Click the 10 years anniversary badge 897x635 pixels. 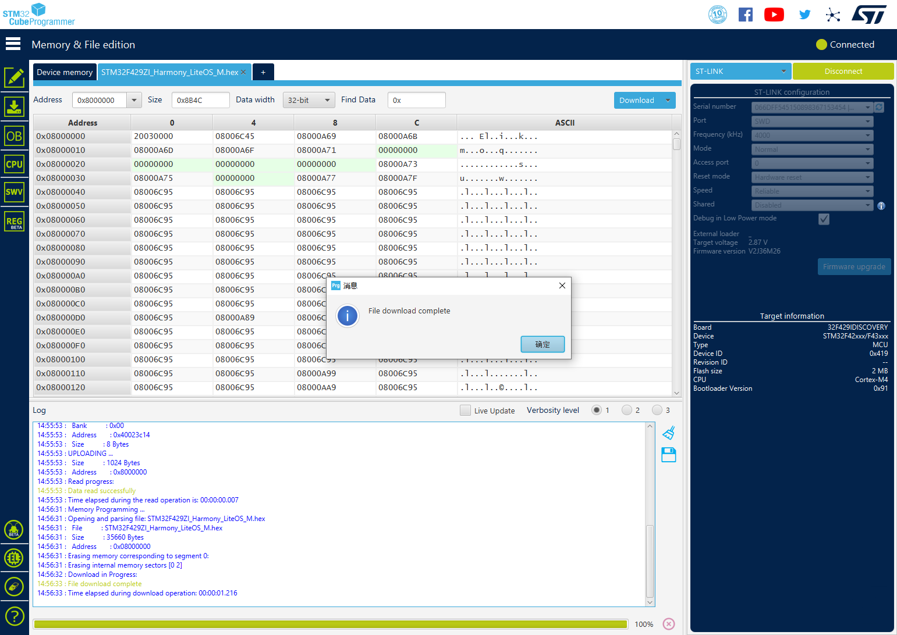point(718,15)
